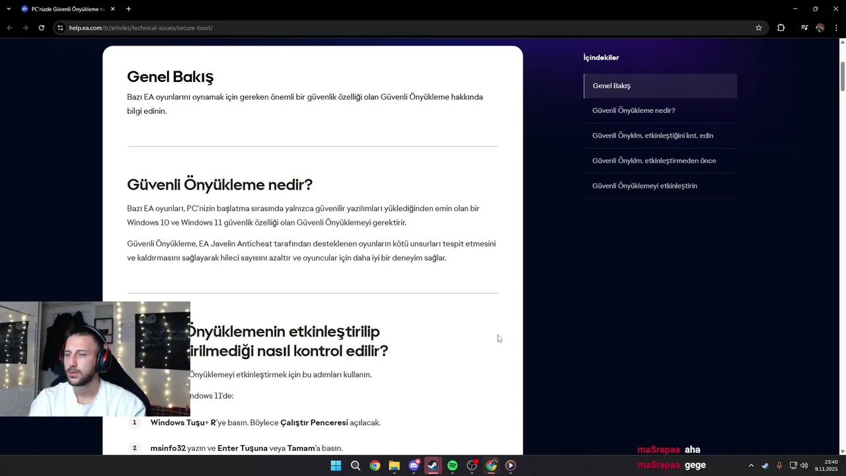
Task: Click the webcam overlay of the streamer
Action: click(x=95, y=359)
